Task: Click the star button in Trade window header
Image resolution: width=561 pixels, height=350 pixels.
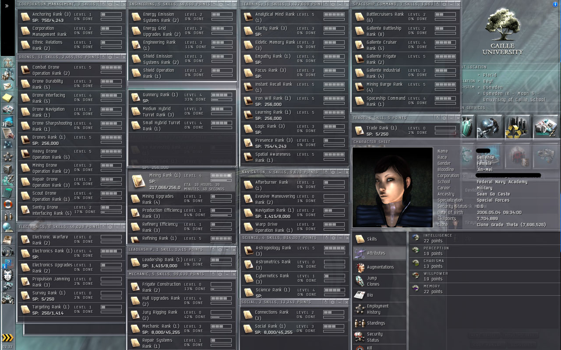Action: pyautogui.click(x=437, y=118)
